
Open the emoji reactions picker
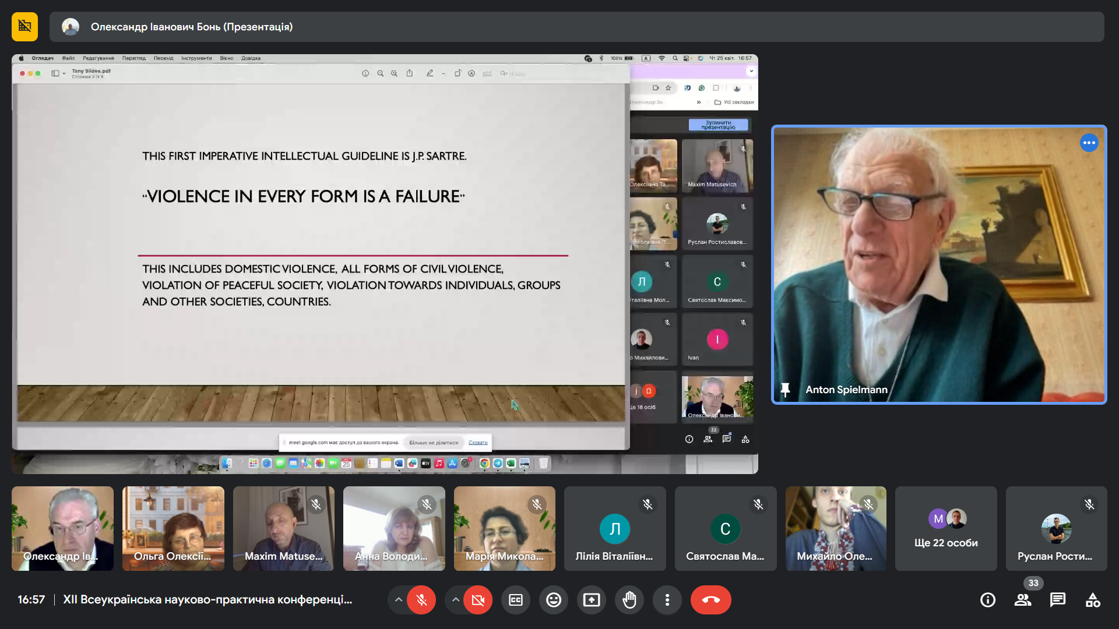[x=554, y=600]
